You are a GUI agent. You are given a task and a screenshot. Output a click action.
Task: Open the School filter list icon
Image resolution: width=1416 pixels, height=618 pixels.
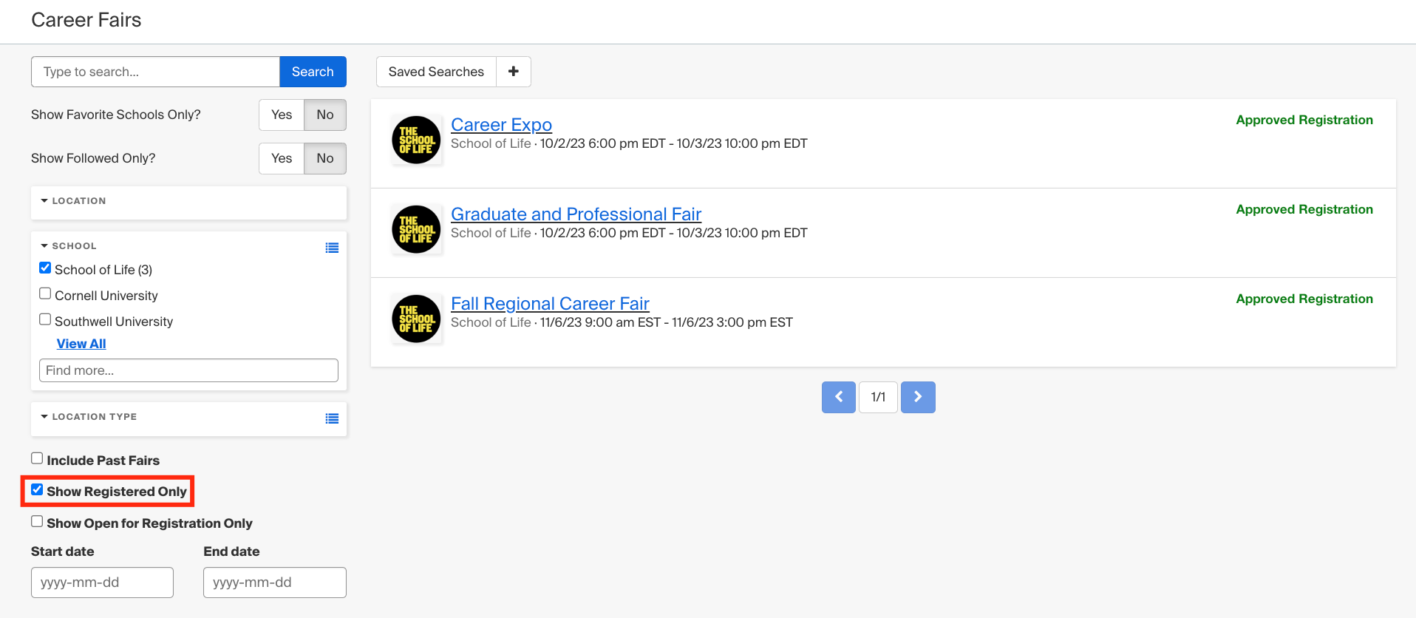click(333, 248)
